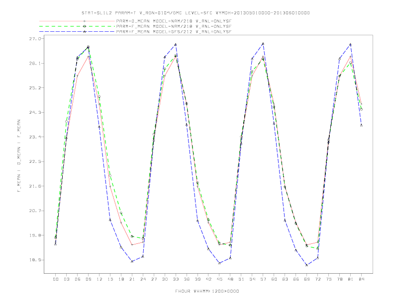Click the x-axis tick label 78

(x=340, y=279)
